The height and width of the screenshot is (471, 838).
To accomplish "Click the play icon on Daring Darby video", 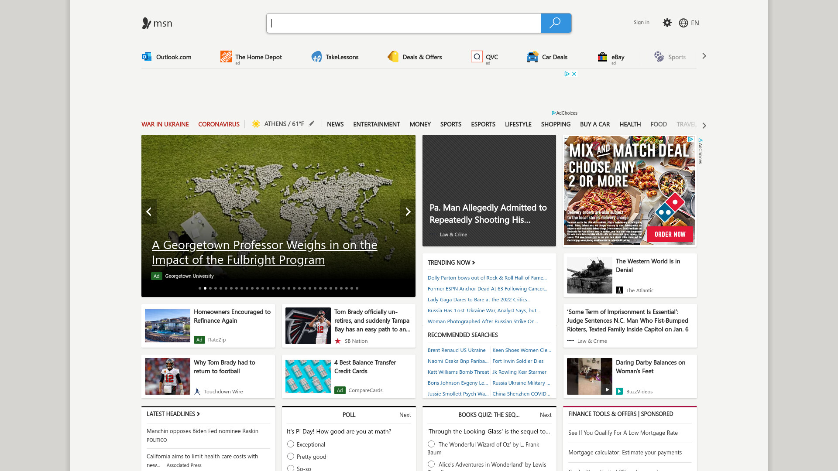I will [607, 389].
